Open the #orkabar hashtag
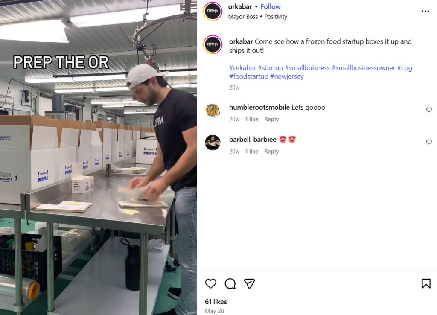Screen dimensions: 437x315 [242, 68]
